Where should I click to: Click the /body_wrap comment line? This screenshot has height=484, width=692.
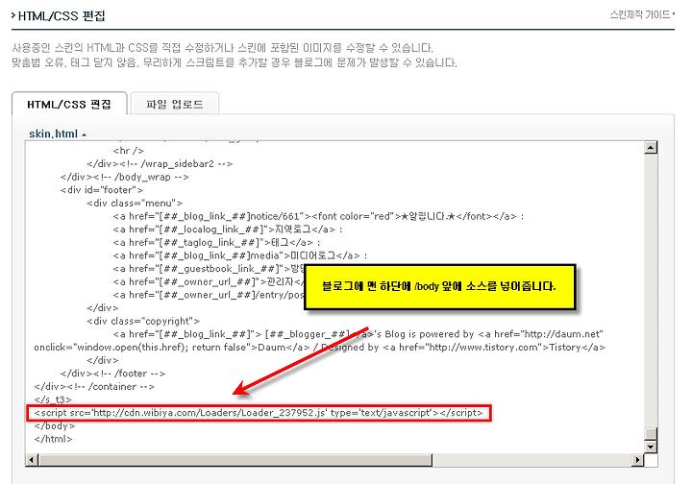coord(124,178)
